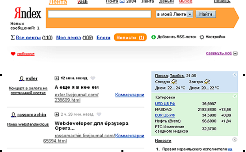The image size is (246, 152).
Task: Open the 'А еще я в нее ем' post title
Action: click(76, 87)
